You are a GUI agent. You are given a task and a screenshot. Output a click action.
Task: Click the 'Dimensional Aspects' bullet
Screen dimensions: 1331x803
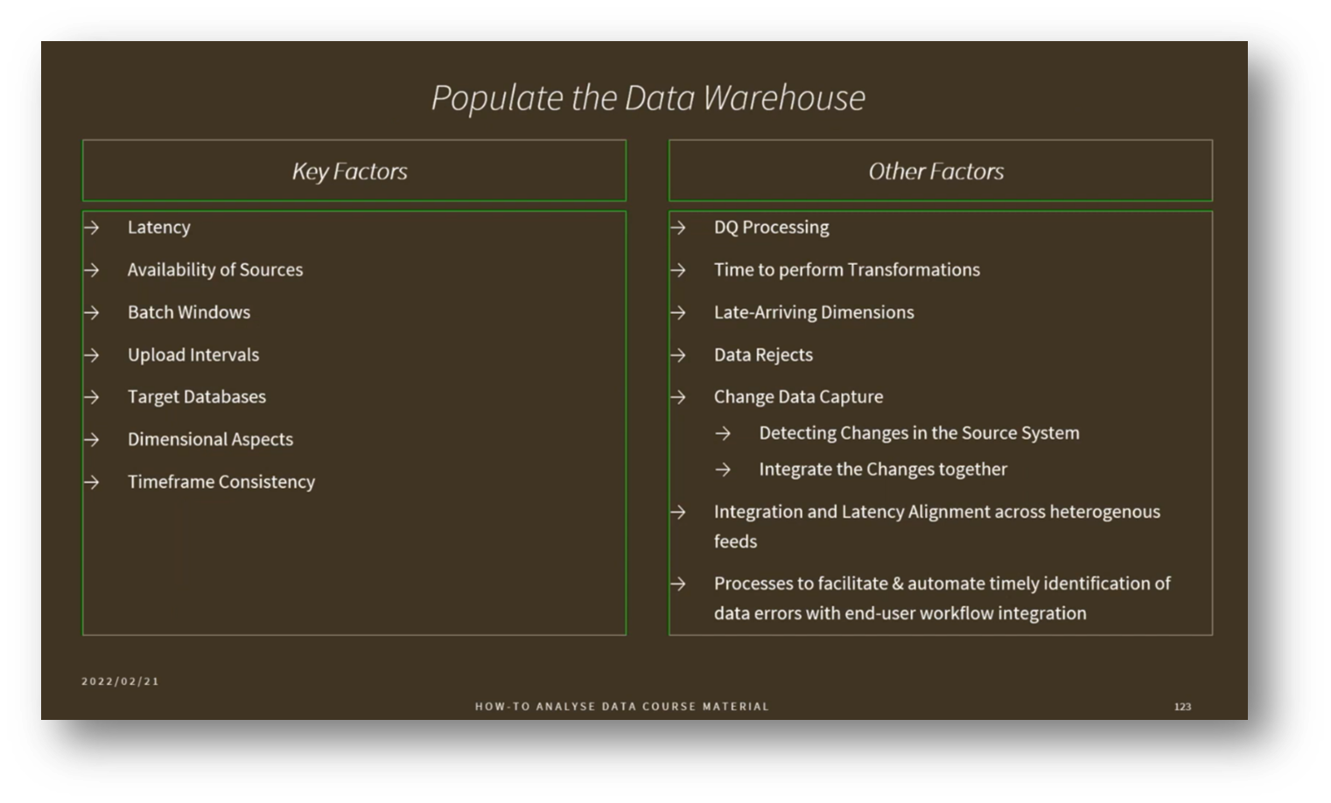210,439
